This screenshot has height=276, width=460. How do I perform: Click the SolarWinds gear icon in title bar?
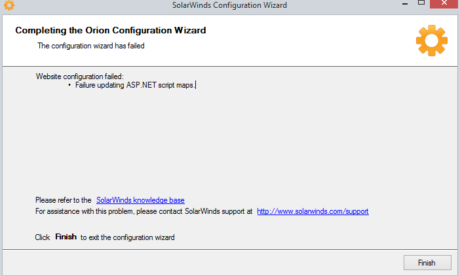(9, 5)
